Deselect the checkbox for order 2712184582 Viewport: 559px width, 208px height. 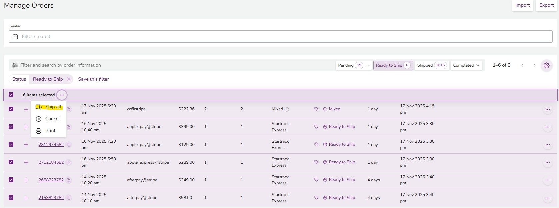coord(11,162)
